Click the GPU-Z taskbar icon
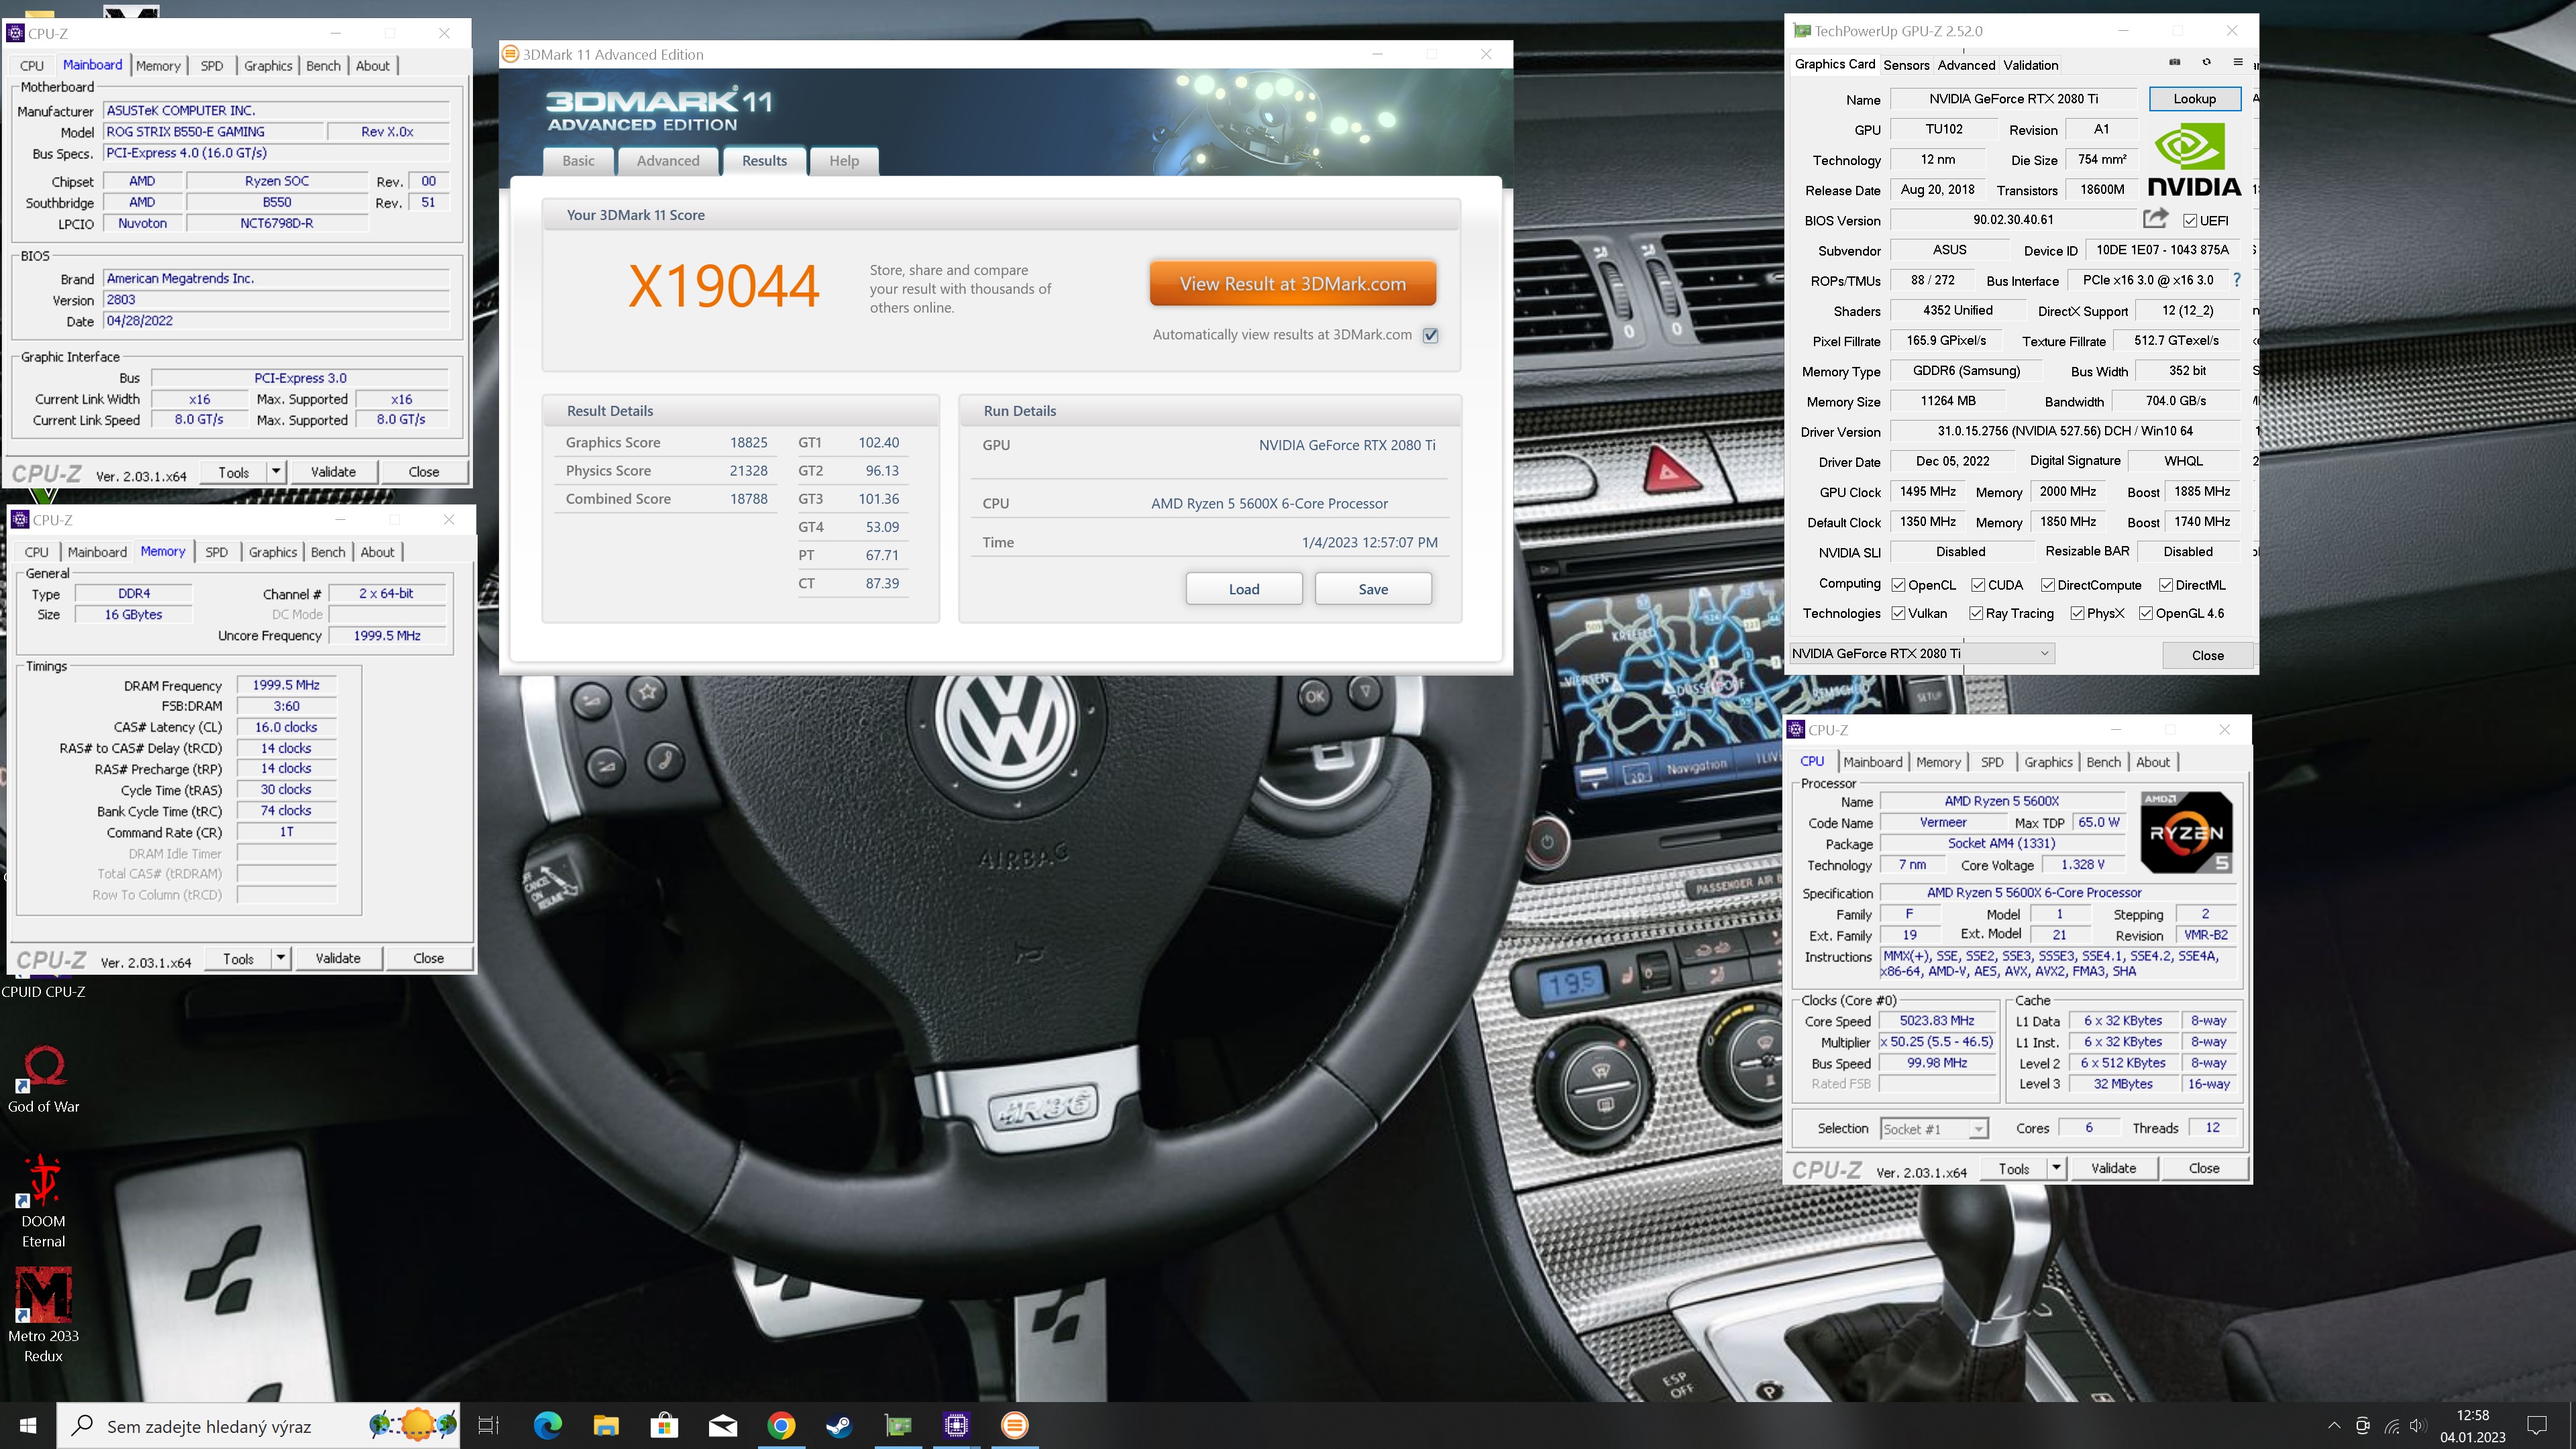This screenshot has height=1449, width=2576. (898, 1425)
